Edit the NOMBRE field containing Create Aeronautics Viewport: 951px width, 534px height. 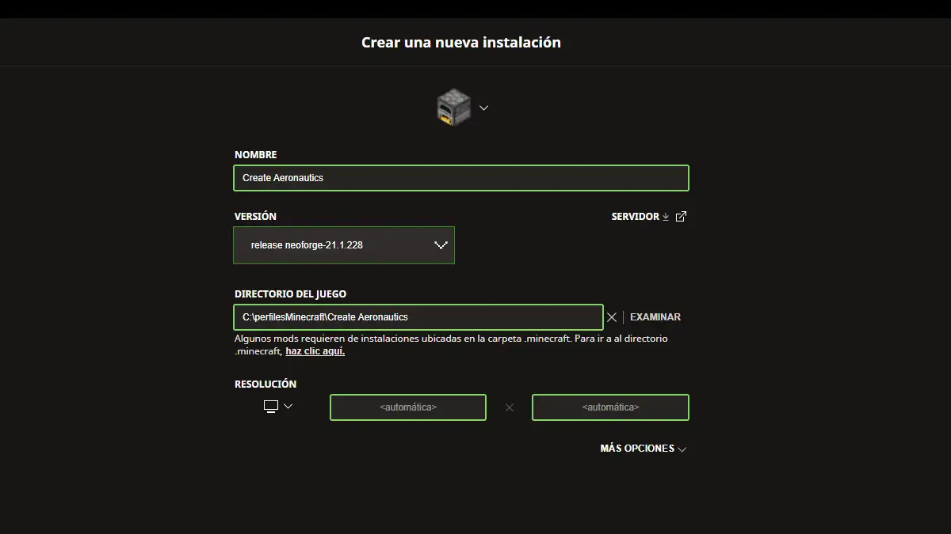[460, 177]
